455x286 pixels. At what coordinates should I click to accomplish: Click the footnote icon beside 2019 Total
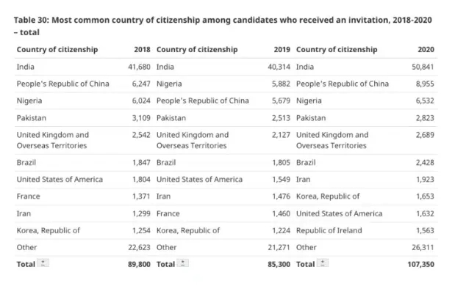183,263
